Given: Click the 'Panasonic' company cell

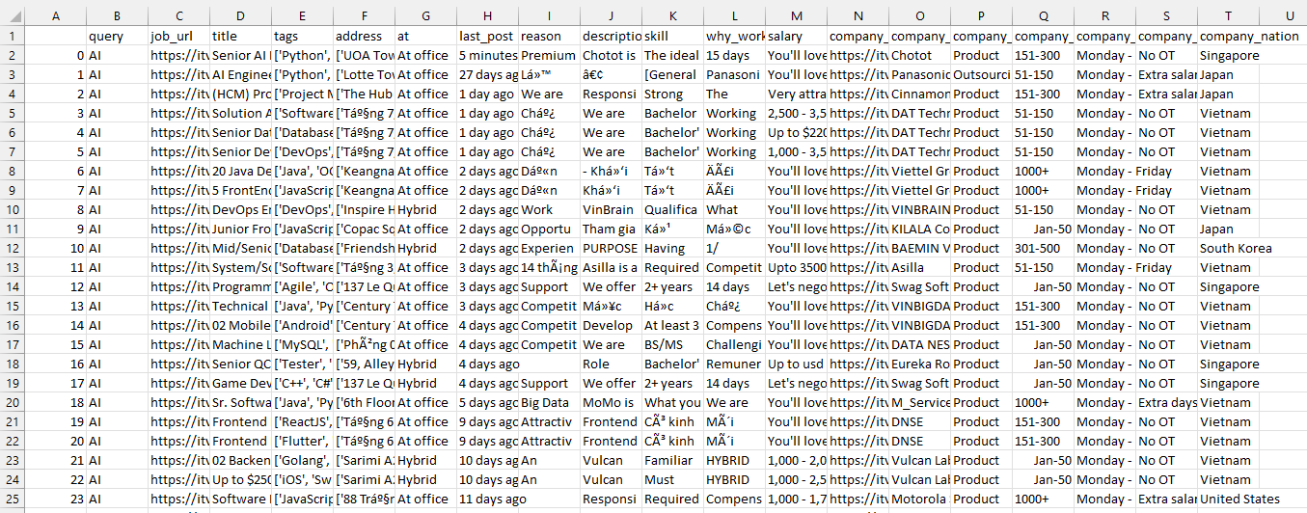Looking at the screenshot, I should pos(919,74).
